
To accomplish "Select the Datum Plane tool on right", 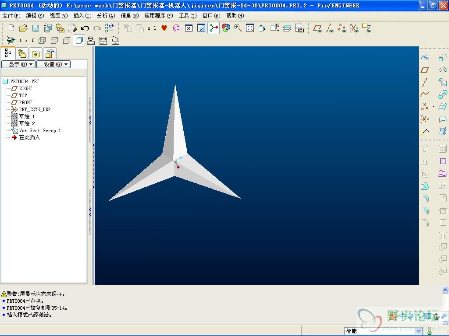I will [x=424, y=70].
